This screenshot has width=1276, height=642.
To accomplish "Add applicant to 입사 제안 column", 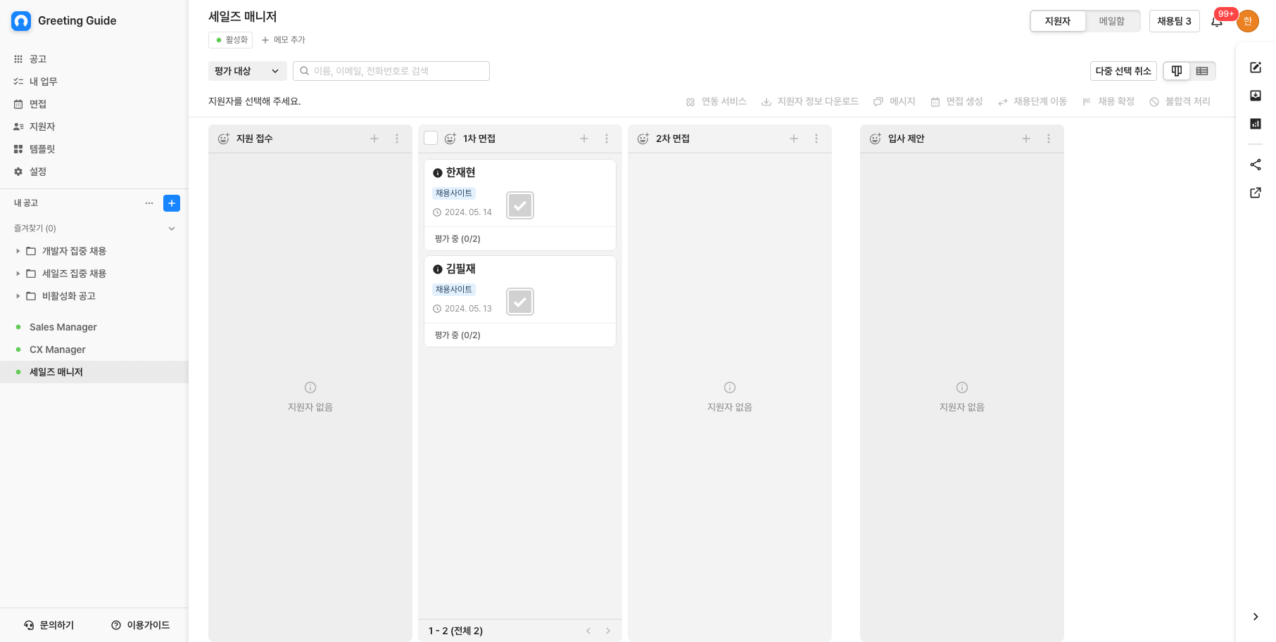I will pyautogui.click(x=1026, y=139).
